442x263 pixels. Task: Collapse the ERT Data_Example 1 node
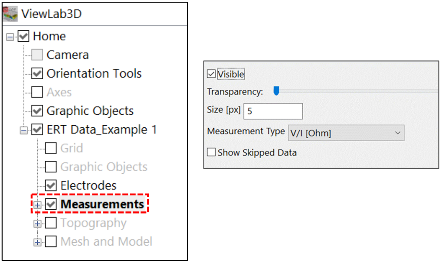click(24, 130)
